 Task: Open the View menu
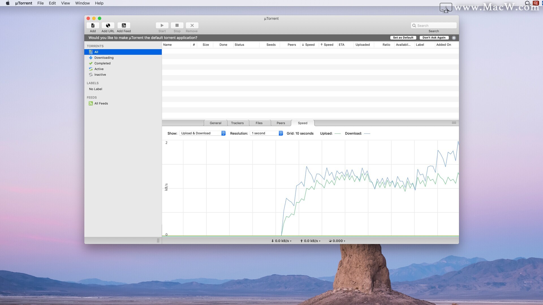tap(65, 3)
